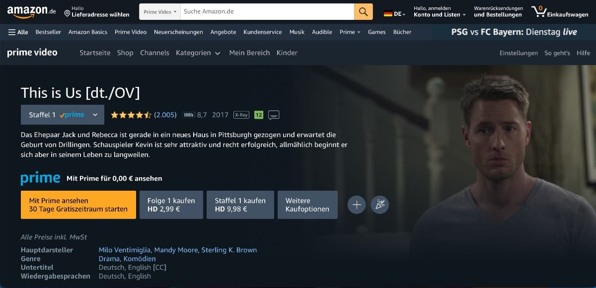Open Angebote in navigation bar

(223, 32)
